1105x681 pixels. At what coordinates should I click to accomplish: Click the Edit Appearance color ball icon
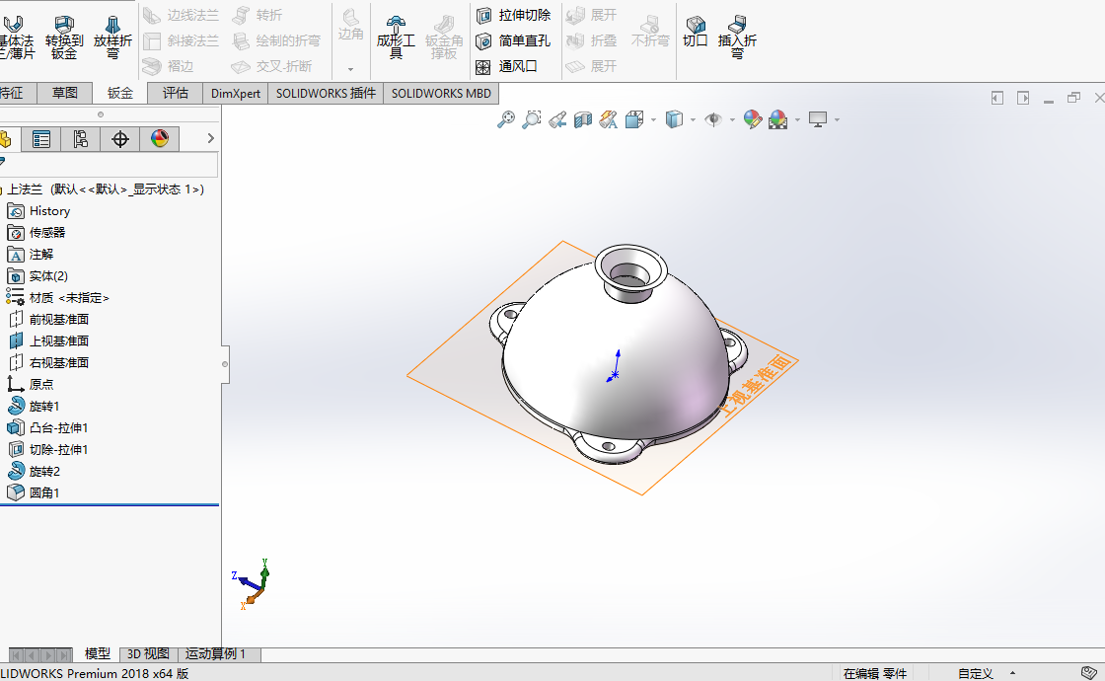(x=753, y=119)
